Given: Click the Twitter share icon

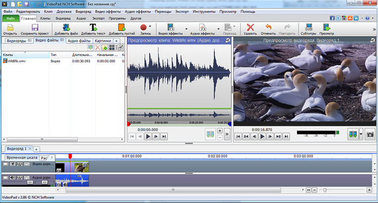Looking at the screenshot, I should click(x=338, y=18).
